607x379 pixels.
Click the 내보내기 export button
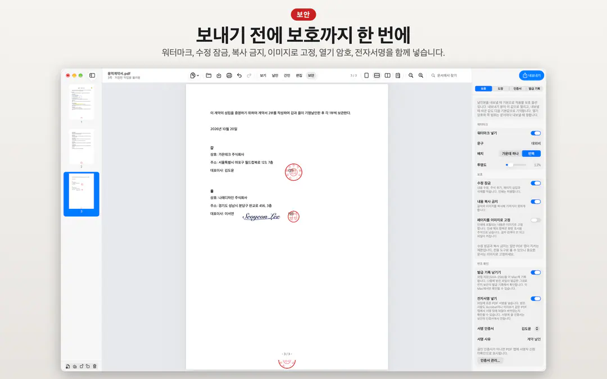tap(532, 75)
